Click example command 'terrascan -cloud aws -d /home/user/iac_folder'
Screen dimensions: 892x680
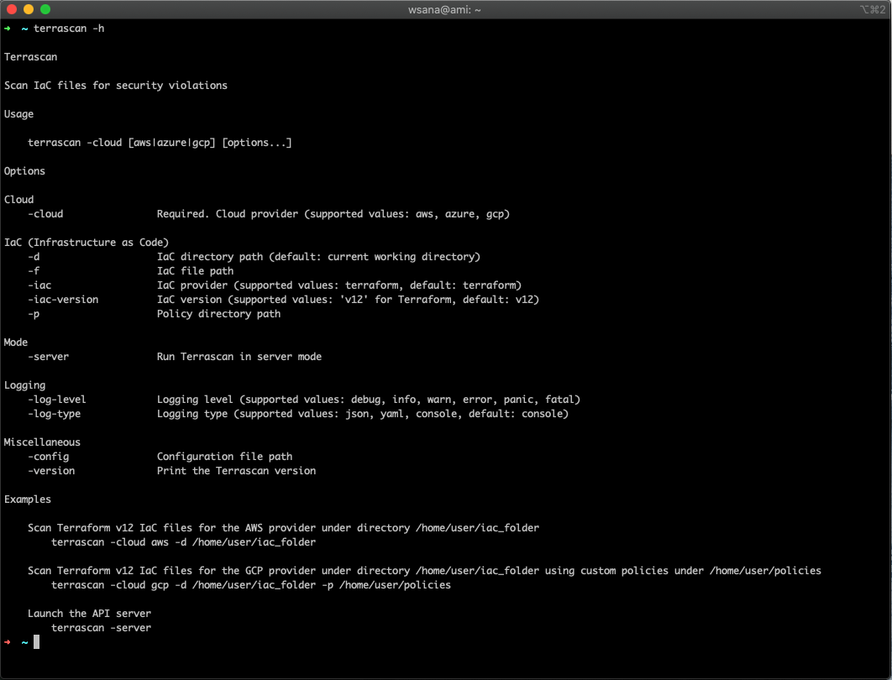183,542
